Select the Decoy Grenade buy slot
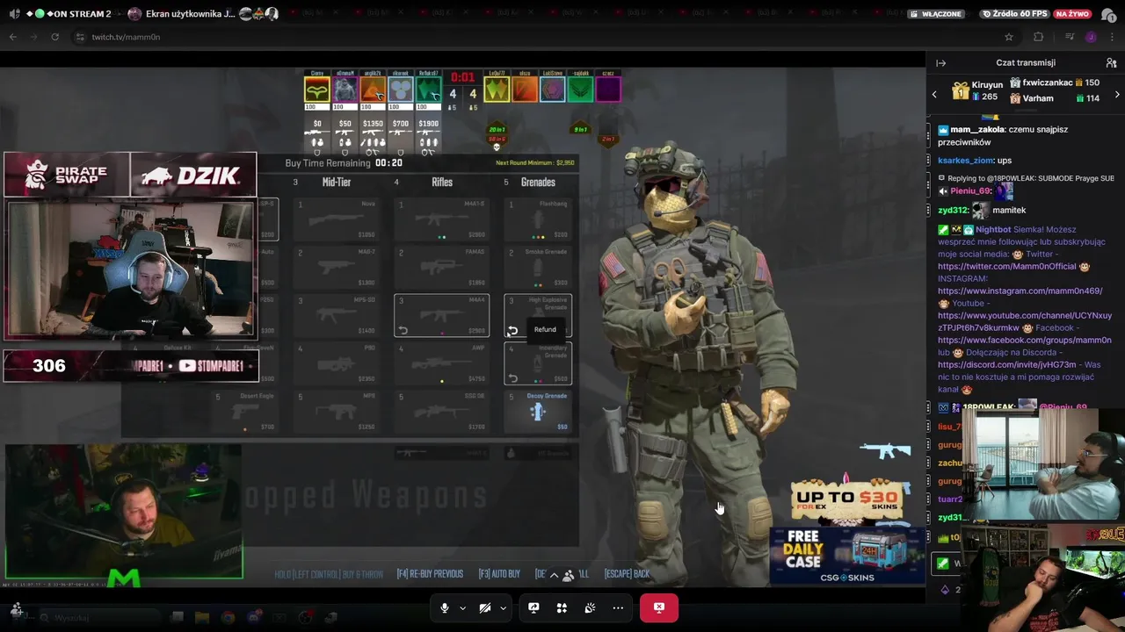This screenshot has height=632, width=1125. 538,411
